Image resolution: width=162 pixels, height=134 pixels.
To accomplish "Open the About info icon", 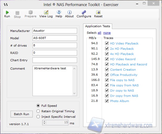I will 69,12.
